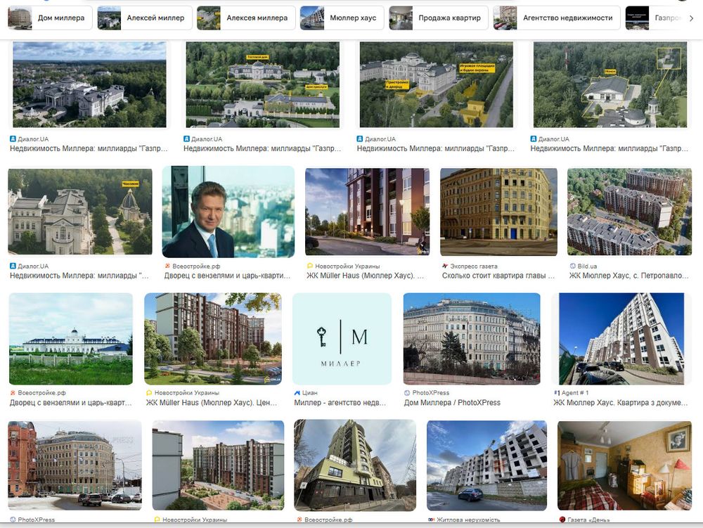Click the 'Алексей миллер' chip thumbnail icon
The height and width of the screenshot is (528, 703).
[109, 18]
